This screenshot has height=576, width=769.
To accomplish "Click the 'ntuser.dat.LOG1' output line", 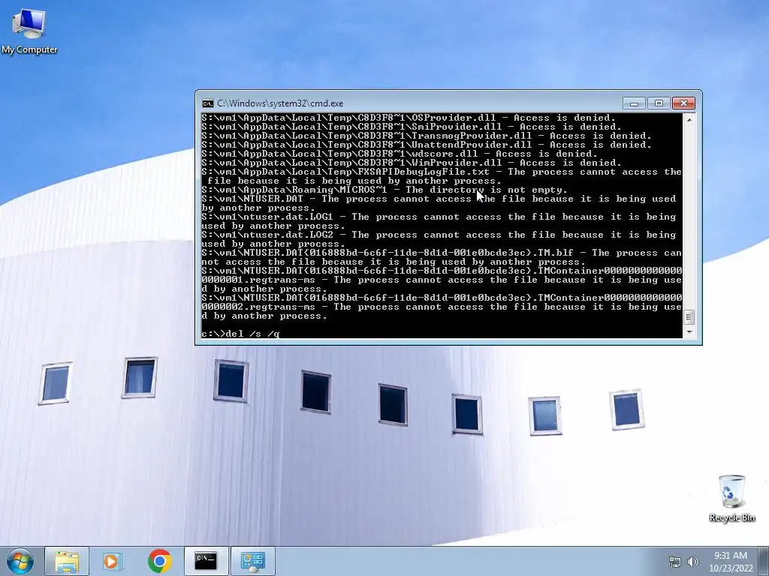I will point(439,221).
